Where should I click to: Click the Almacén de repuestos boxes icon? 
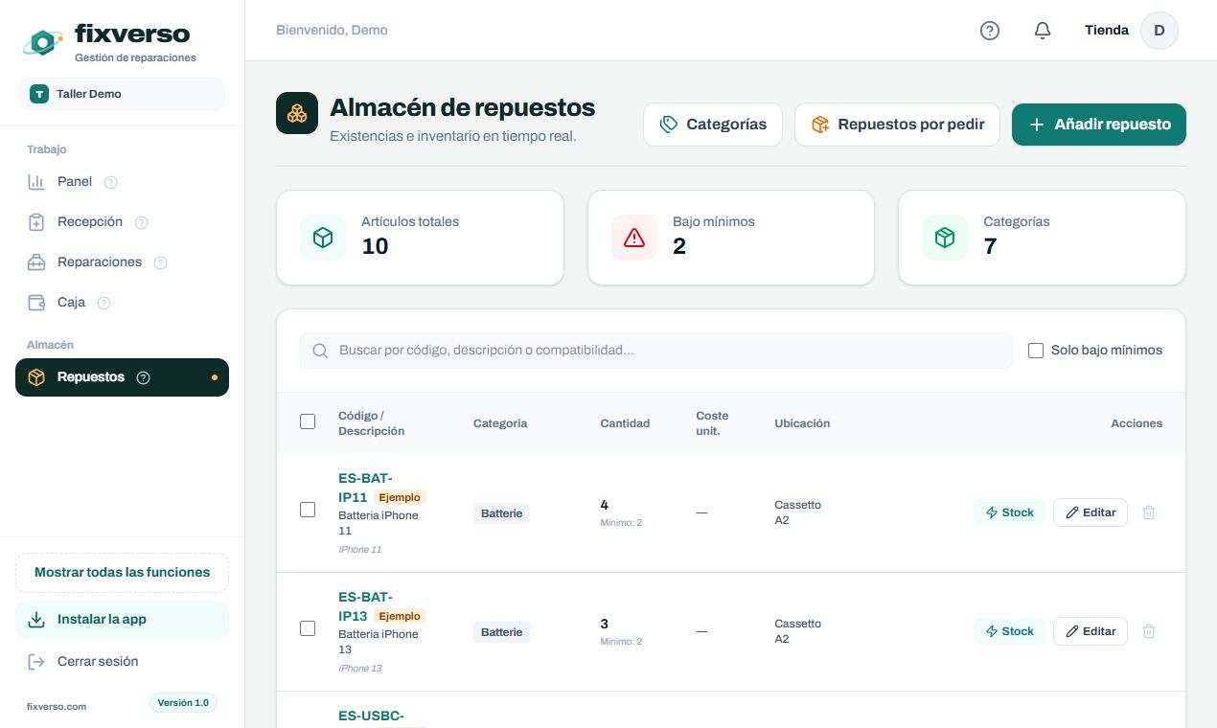(x=297, y=113)
